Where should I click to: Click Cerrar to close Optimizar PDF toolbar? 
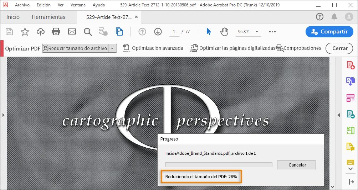pyautogui.click(x=339, y=48)
